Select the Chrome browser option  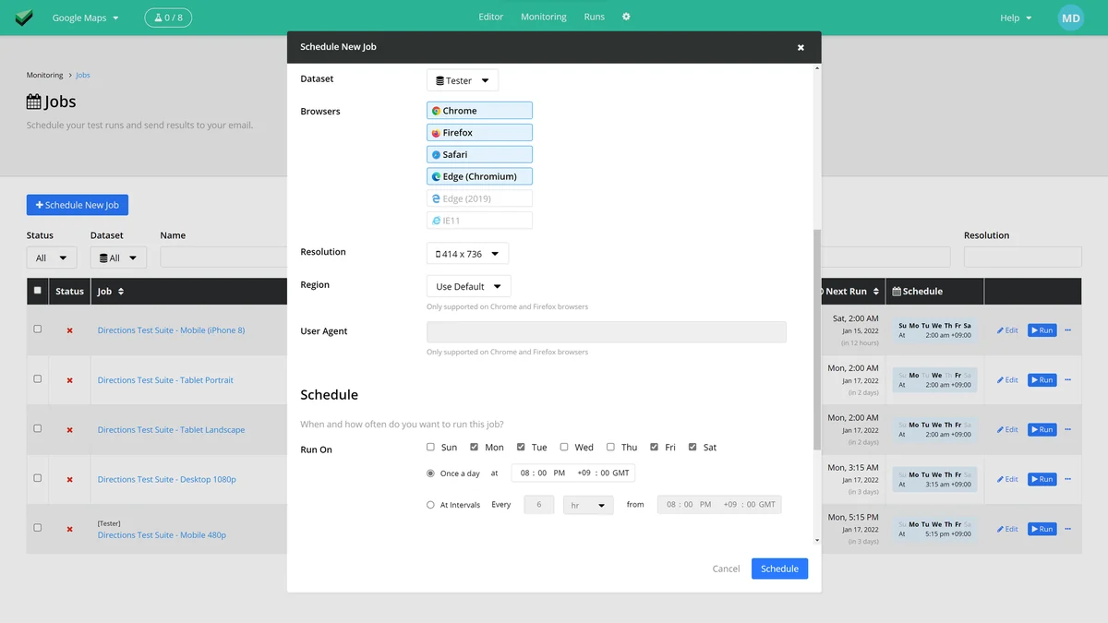tap(479, 111)
